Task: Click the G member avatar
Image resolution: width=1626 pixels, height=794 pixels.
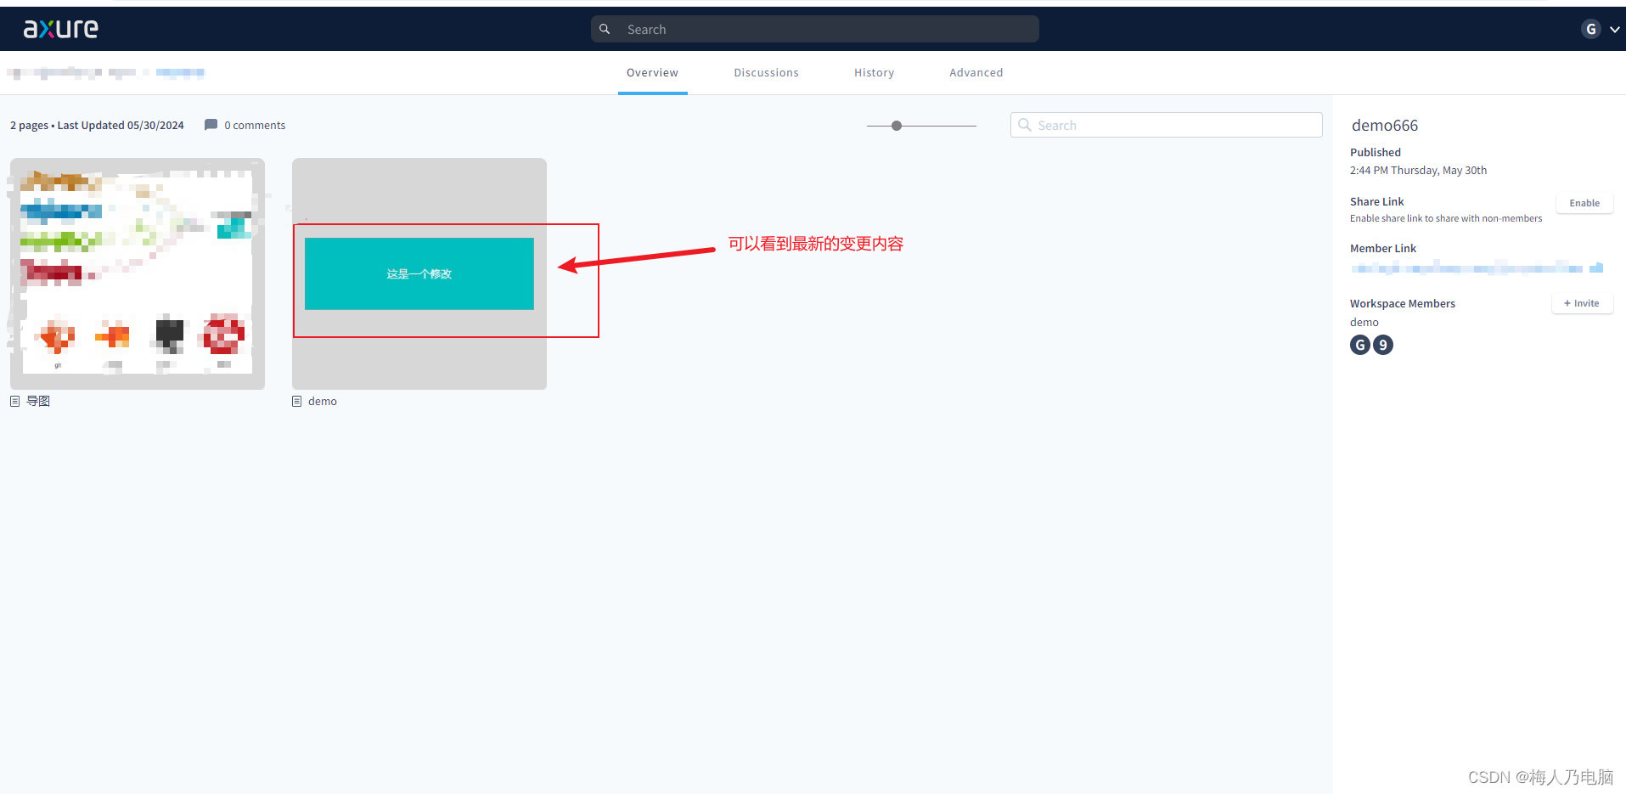Action: pos(1360,345)
